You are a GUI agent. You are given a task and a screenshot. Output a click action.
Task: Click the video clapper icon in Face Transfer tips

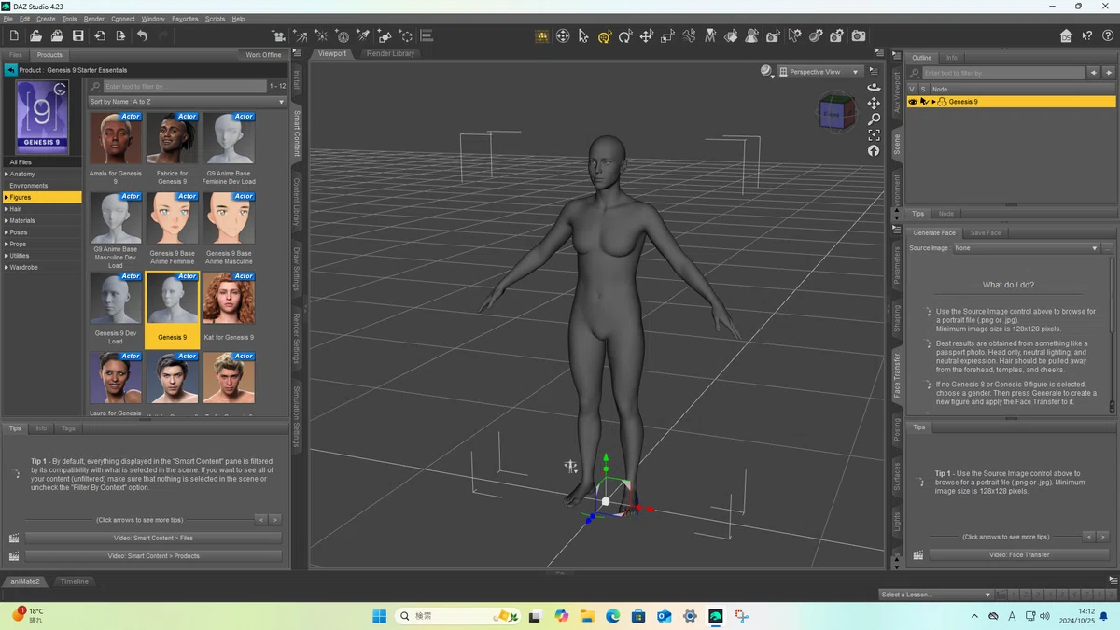pos(918,555)
